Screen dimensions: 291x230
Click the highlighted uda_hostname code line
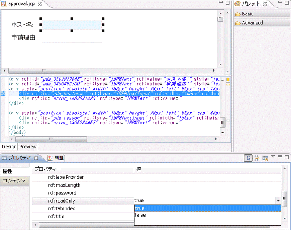tap(119, 94)
